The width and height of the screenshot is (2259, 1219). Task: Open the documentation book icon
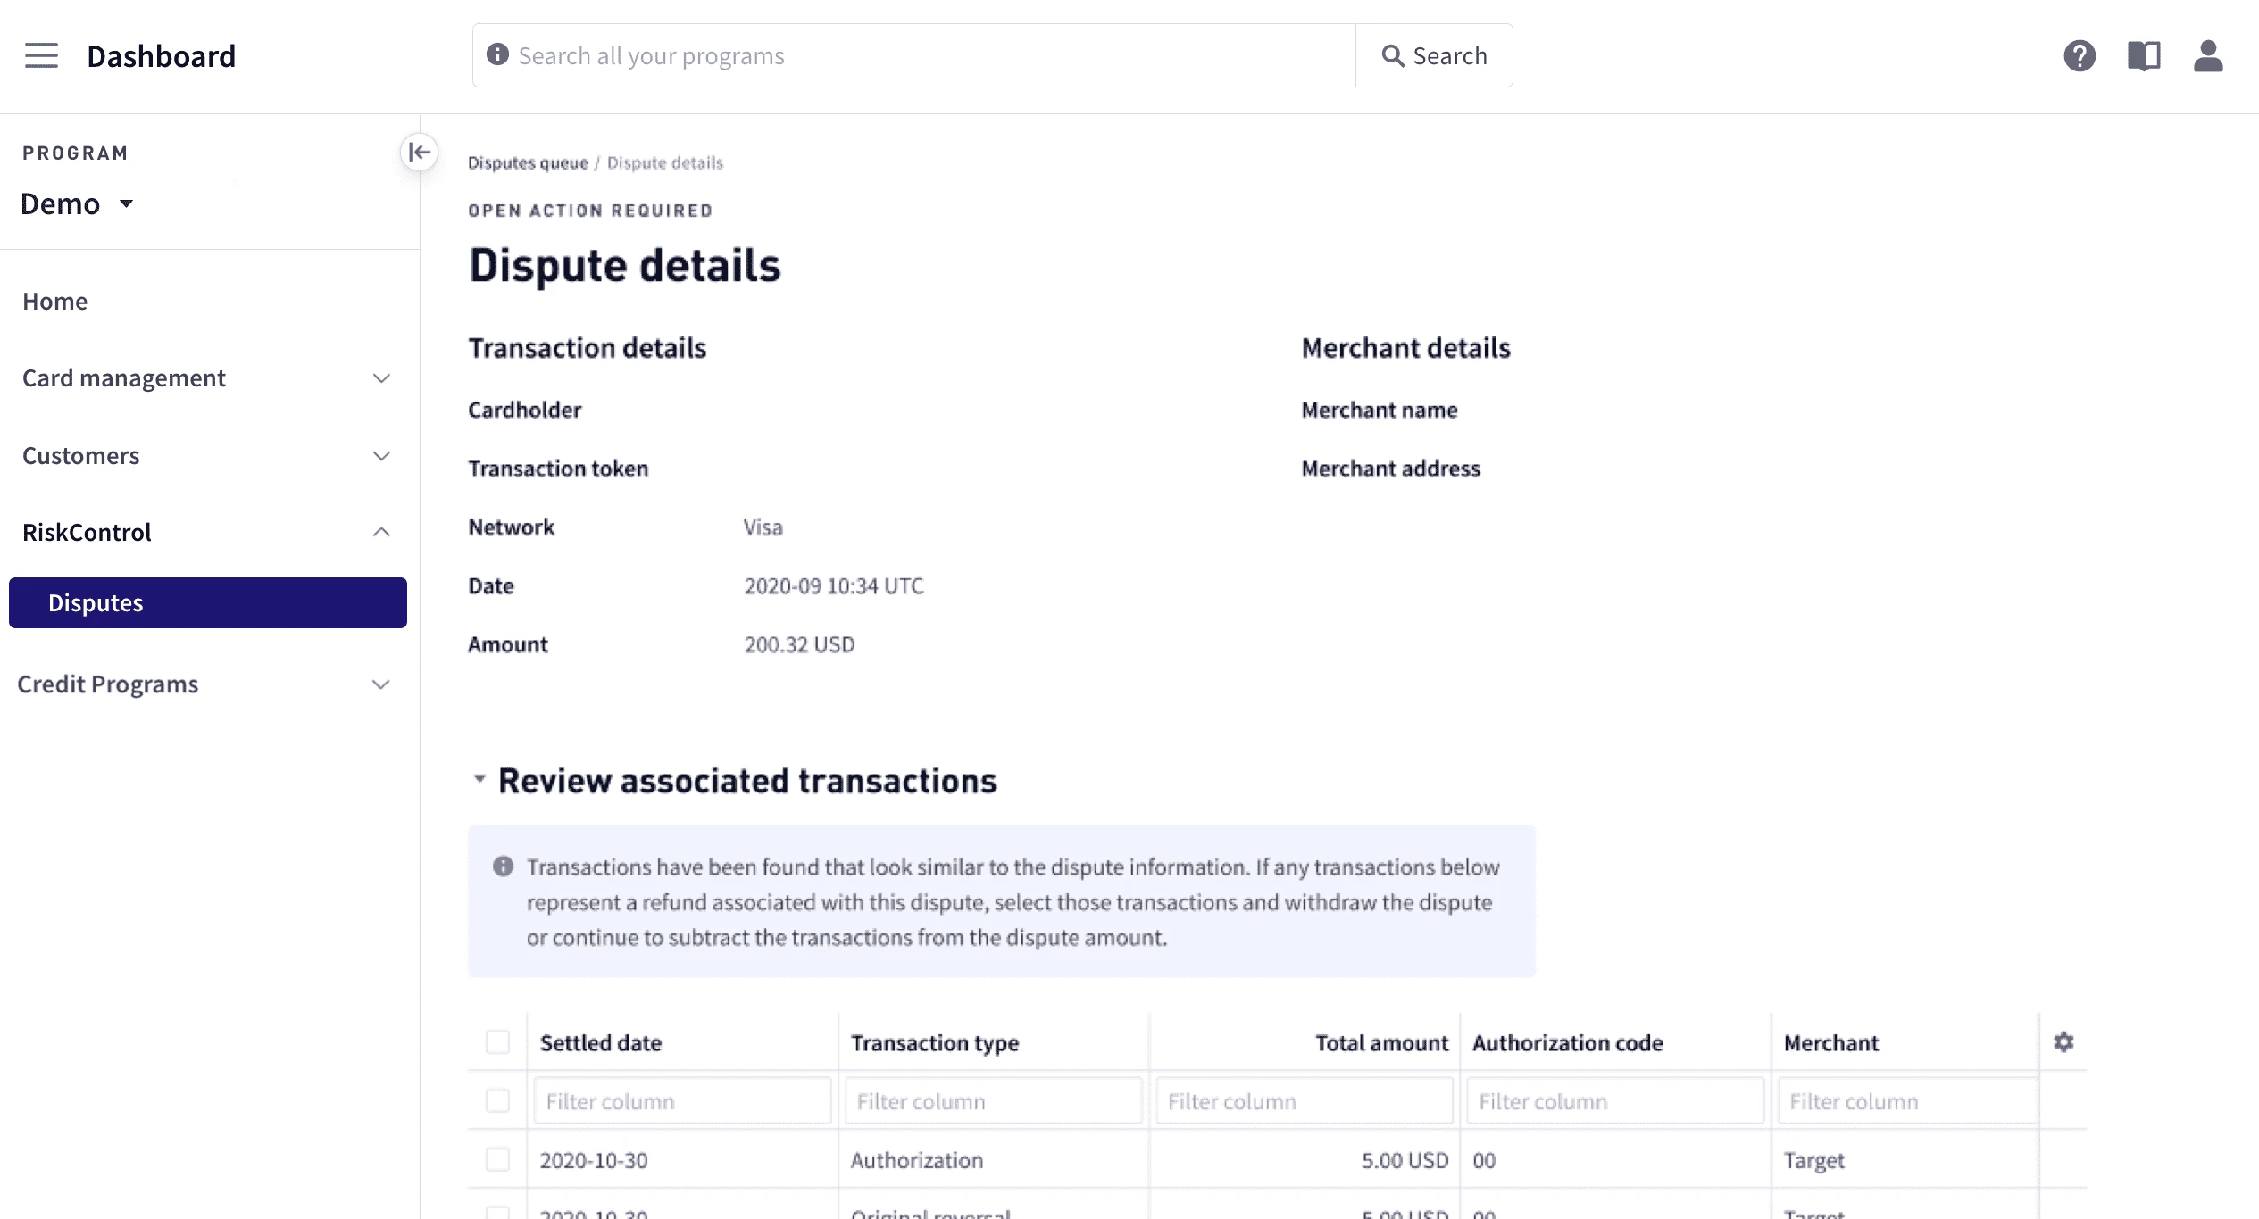pyautogui.click(x=2144, y=55)
